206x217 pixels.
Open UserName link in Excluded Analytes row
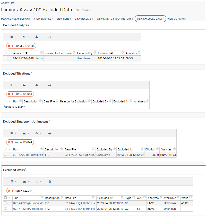83,58
